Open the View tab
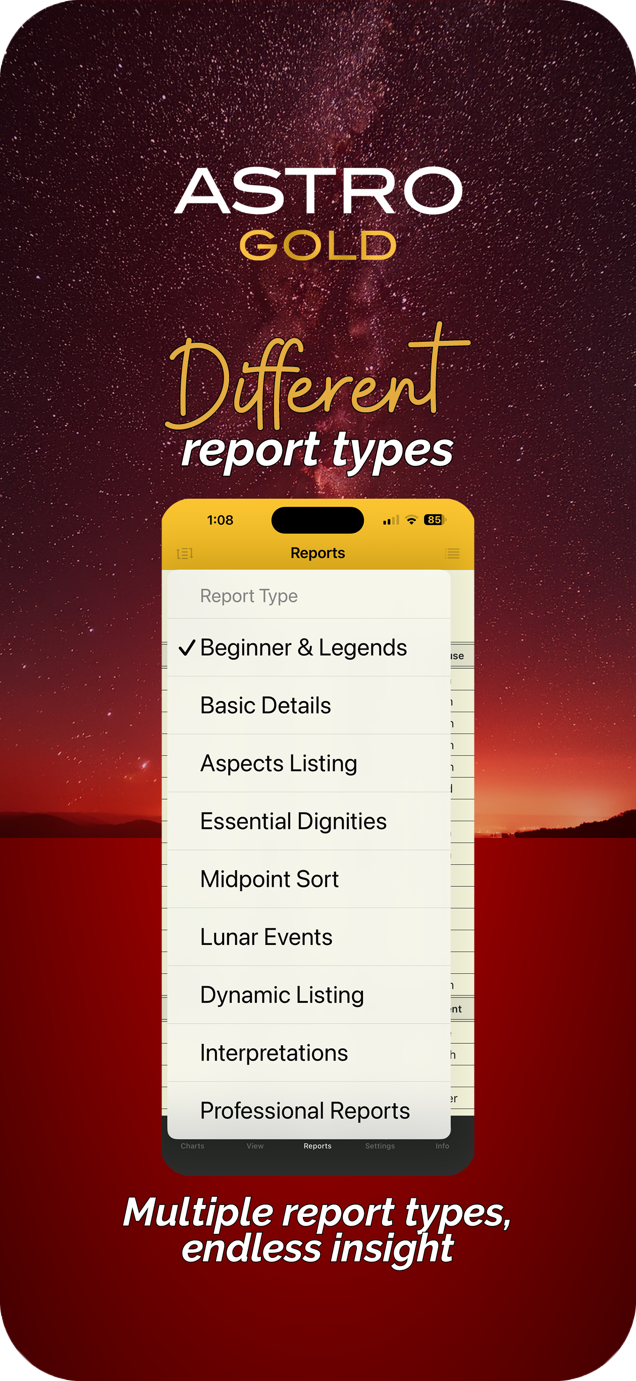The width and height of the screenshot is (636, 1381). click(x=255, y=1146)
